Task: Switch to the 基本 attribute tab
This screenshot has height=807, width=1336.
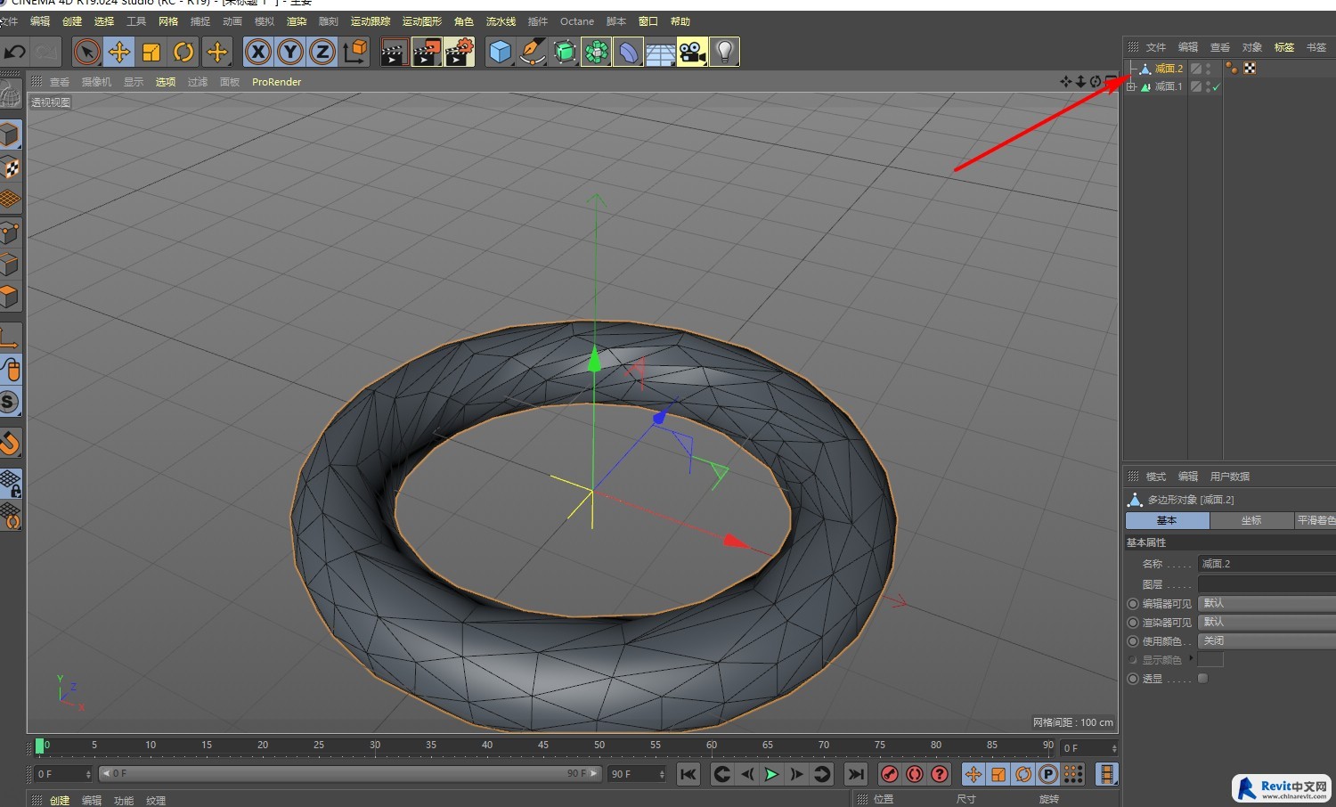Action: coord(1167,520)
